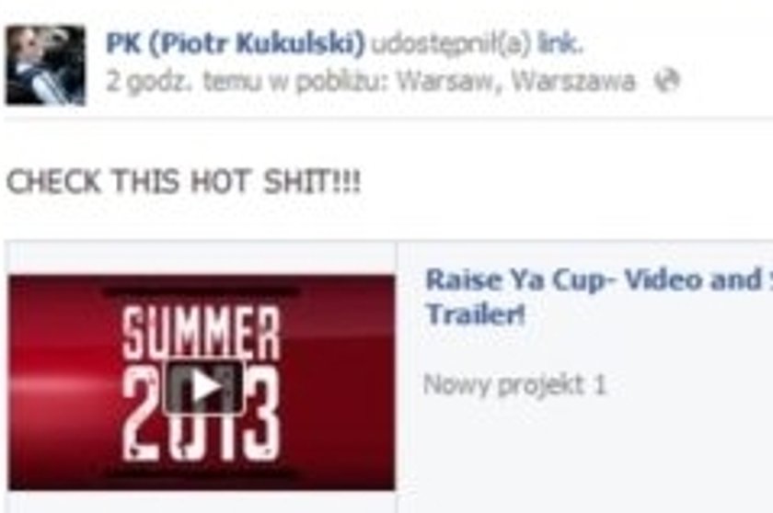773x513 pixels.
Task: Open Piotr Kukulski's profile picture
Action: click(x=45, y=65)
